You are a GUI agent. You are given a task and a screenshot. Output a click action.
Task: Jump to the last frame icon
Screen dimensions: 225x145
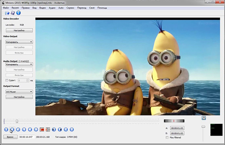pyautogui.click(x=72, y=130)
